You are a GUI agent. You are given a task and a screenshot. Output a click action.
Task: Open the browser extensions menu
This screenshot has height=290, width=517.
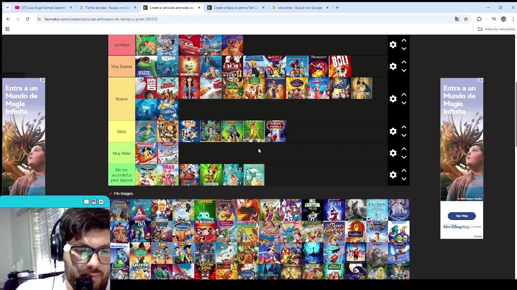pos(479,19)
